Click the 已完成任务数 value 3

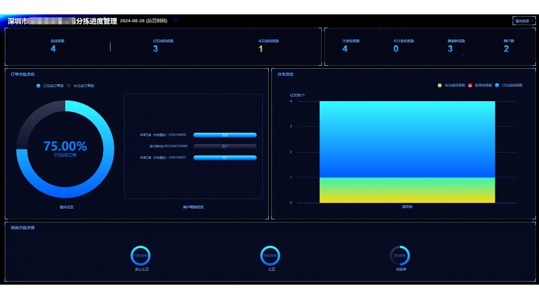[x=155, y=49]
